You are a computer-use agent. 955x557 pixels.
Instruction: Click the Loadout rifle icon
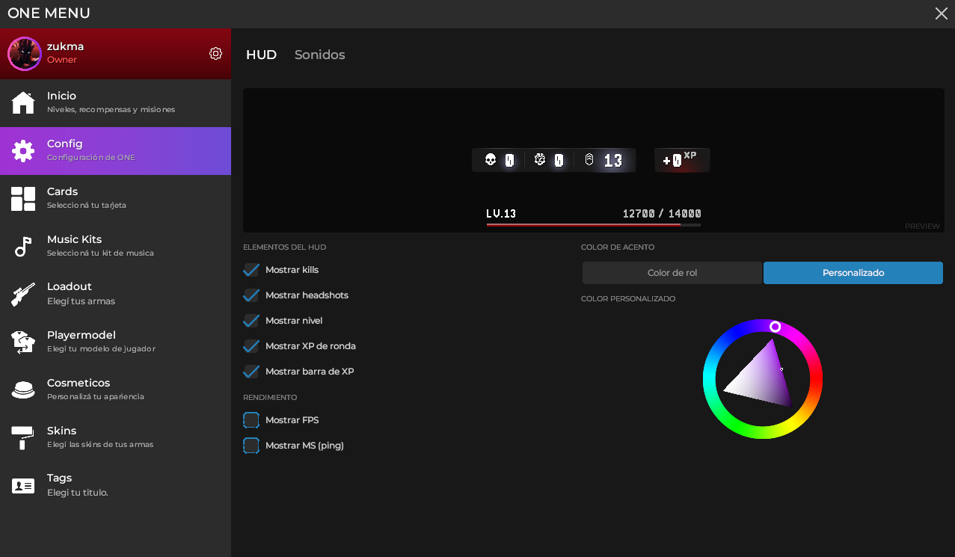23,294
